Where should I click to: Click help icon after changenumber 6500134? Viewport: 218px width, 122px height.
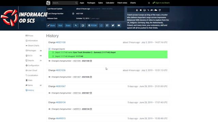point(91,109)
